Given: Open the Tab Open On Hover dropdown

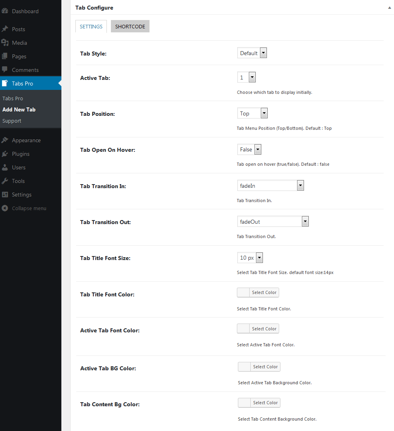Looking at the screenshot, I should pyautogui.click(x=249, y=149).
